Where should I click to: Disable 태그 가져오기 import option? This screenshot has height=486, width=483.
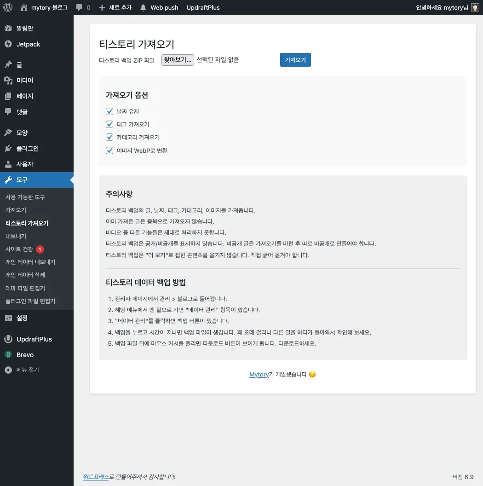pyautogui.click(x=109, y=124)
